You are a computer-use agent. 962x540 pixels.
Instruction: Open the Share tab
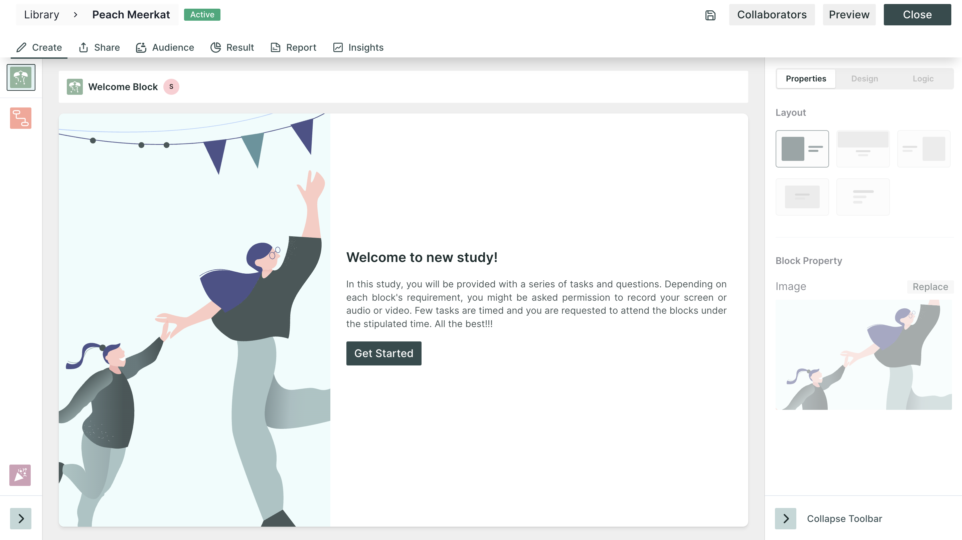tap(99, 47)
